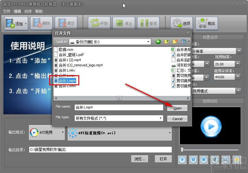Image resolution: width=248 pixels, height=173 pixels.
Task: Click the 河东软件 drive icon entry
Action: 174,65
